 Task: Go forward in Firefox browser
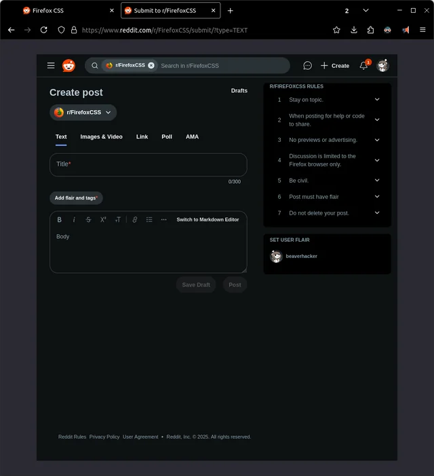click(28, 30)
